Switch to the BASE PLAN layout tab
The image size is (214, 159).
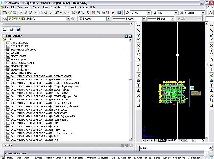[x=174, y=140]
